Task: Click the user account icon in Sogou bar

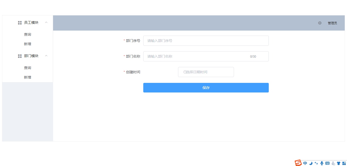Action: click(x=333, y=163)
